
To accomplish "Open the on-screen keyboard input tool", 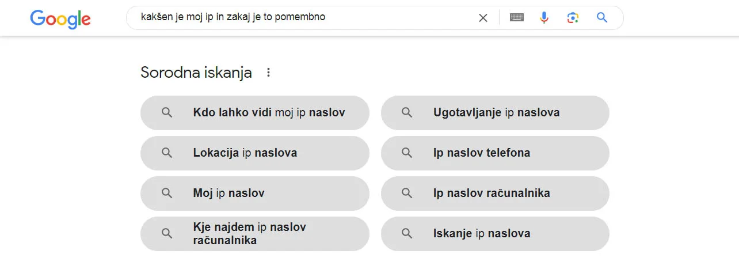I will coord(517,18).
